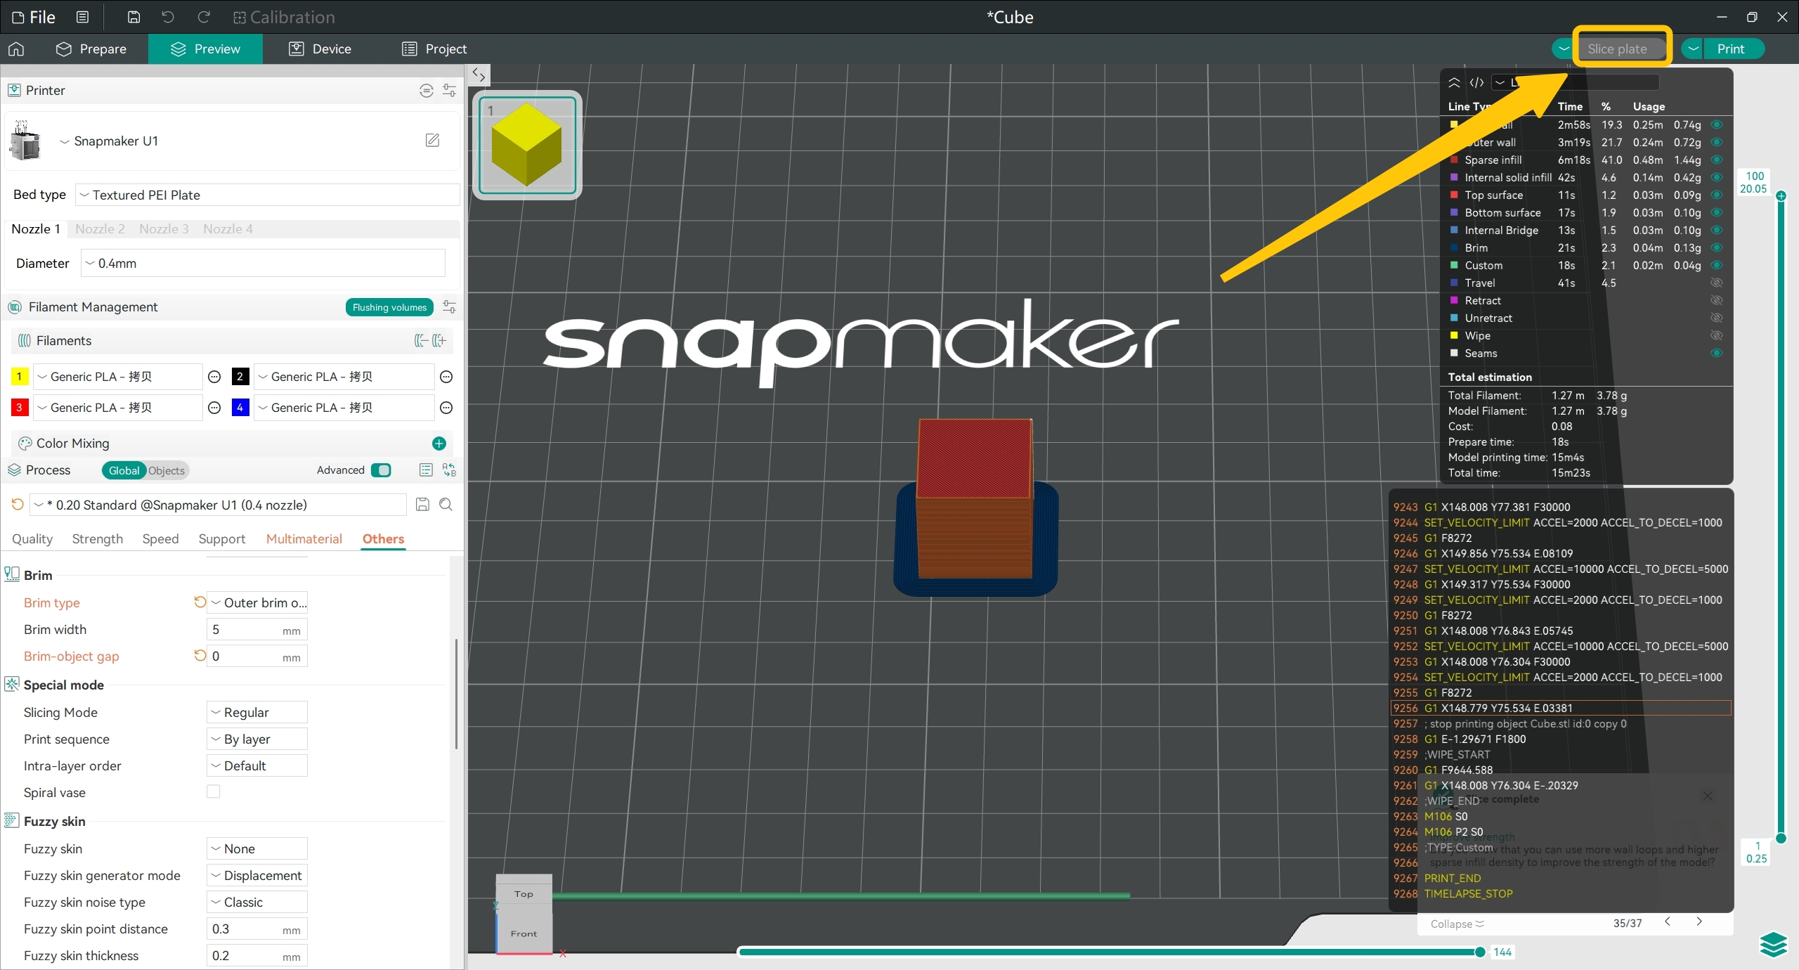Reset the Brim type setting
Viewport: 1799px width, 970px height.
click(200, 602)
